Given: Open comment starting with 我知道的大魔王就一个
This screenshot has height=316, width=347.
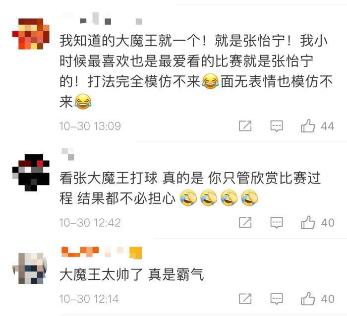Looking at the screenshot, I should (196, 71).
